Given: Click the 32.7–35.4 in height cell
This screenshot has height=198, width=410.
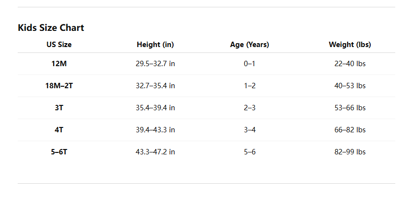Looking at the screenshot, I should click(155, 86).
